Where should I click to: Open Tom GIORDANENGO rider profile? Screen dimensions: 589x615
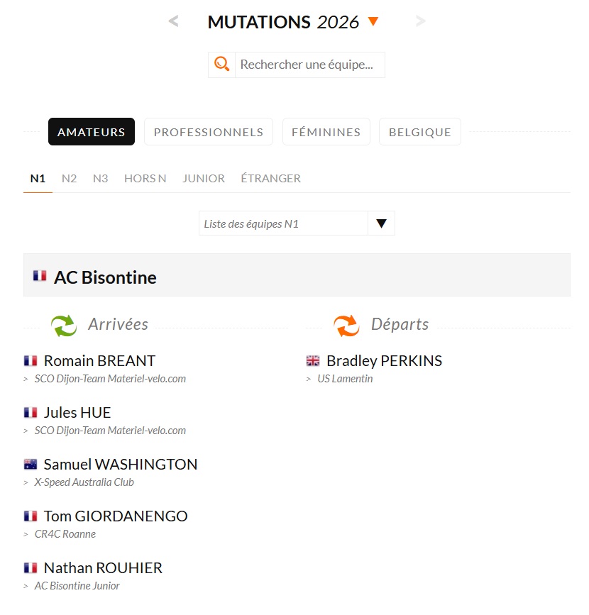[x=116, y=516]
